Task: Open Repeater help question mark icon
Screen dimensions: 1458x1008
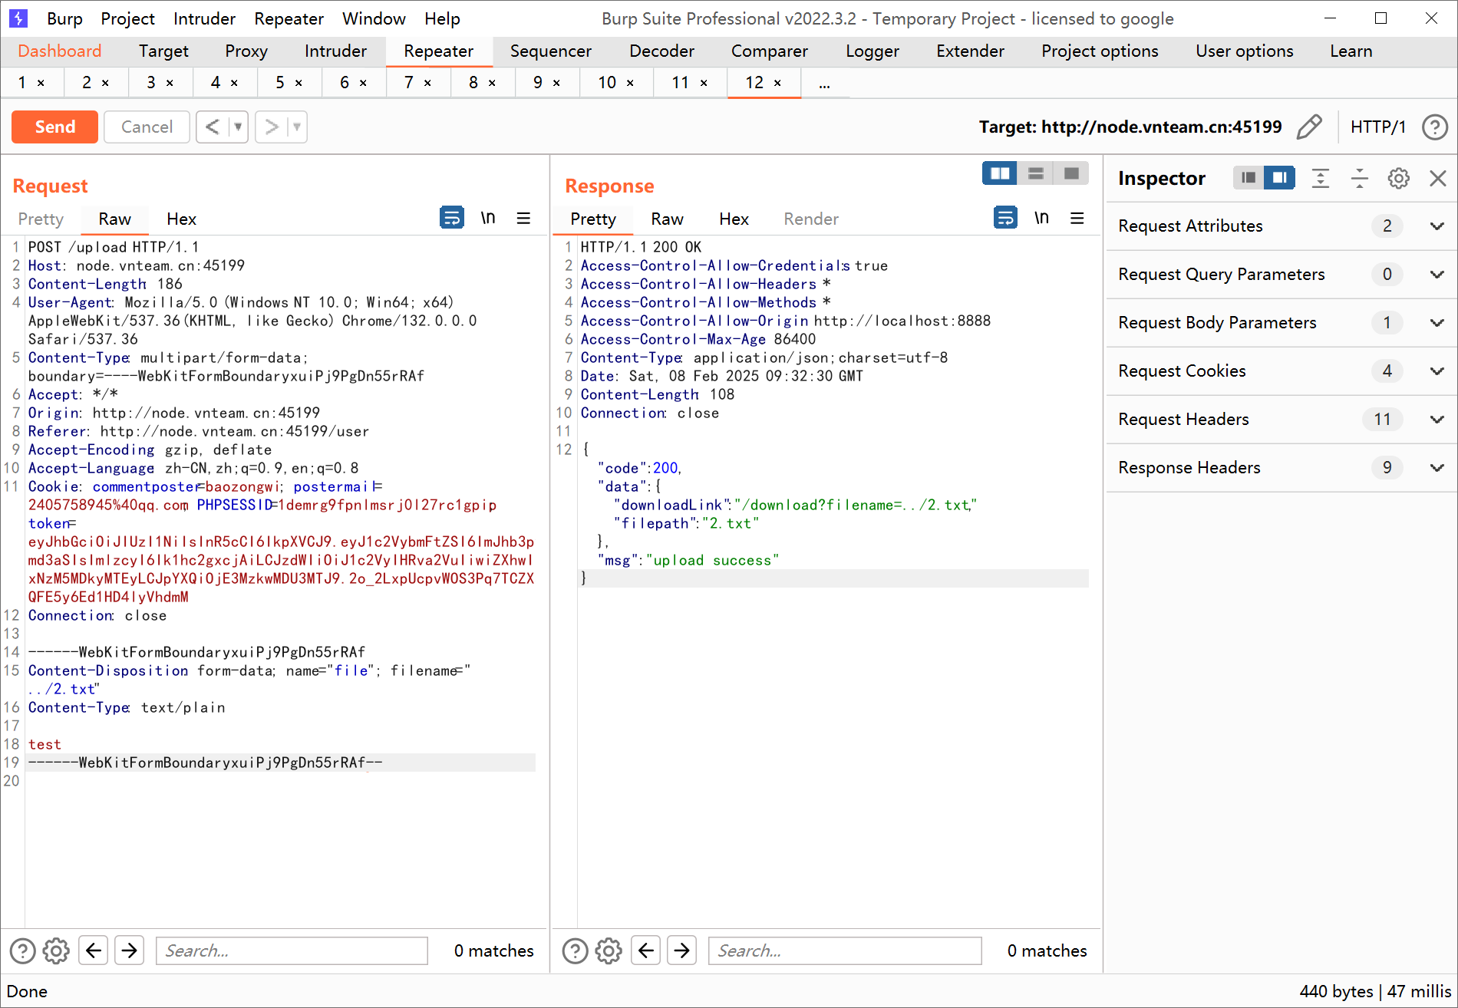Action: [1434, 127]
